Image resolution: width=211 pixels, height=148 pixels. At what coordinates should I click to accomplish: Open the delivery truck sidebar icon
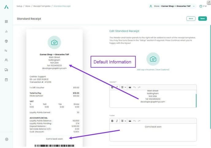(x=6, y=70)
